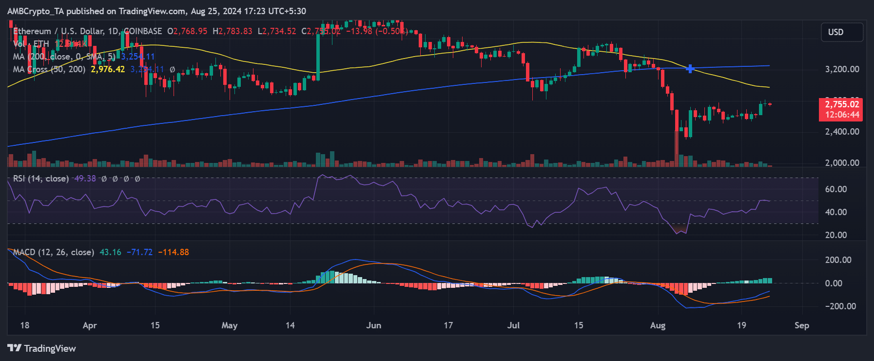Click the Aug label on time axis
The image size is (874, 361).
(x=658, y=325)
